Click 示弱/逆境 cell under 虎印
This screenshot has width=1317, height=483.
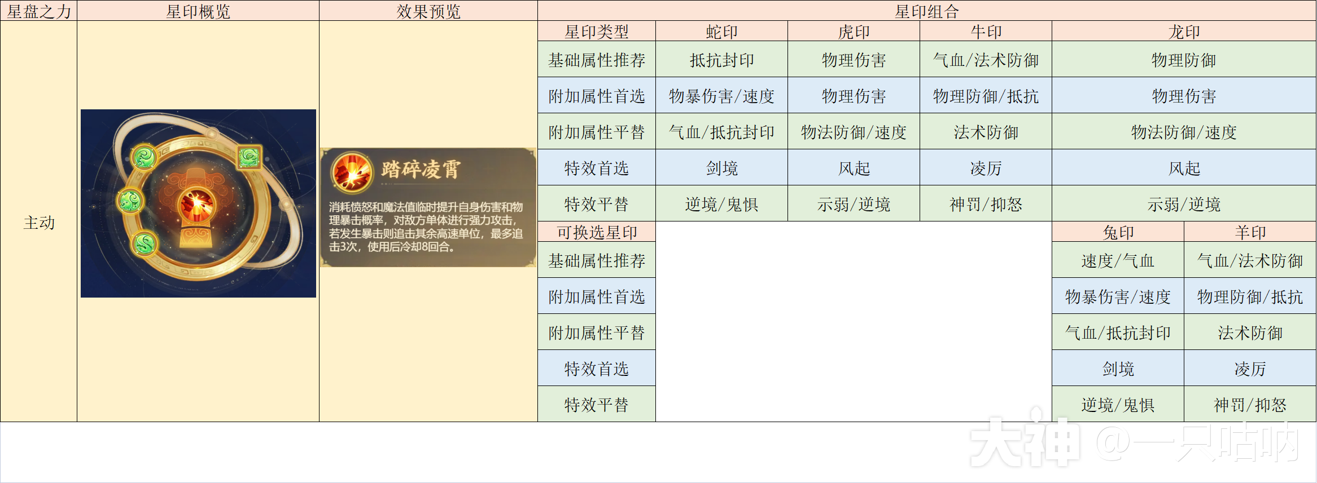click(x=854, y=204)
